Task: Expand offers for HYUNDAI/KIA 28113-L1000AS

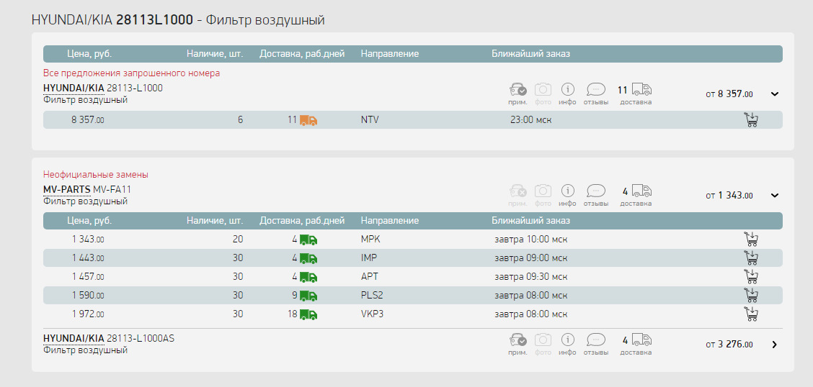Action: click(775, 345)
